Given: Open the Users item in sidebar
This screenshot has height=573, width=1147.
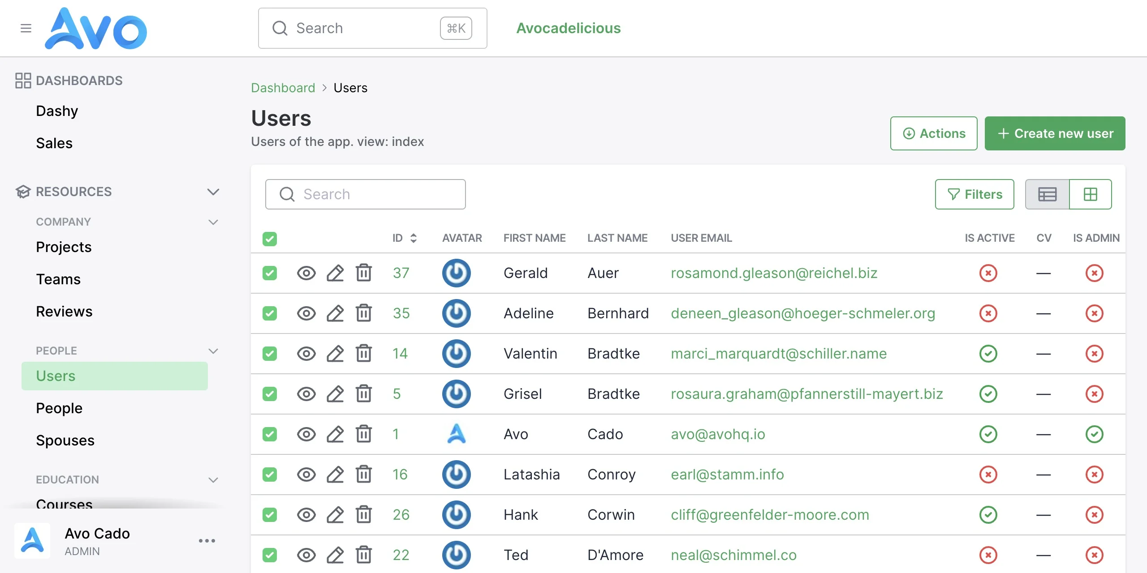Looking at the screenshot, I should (x=115, y=376).
